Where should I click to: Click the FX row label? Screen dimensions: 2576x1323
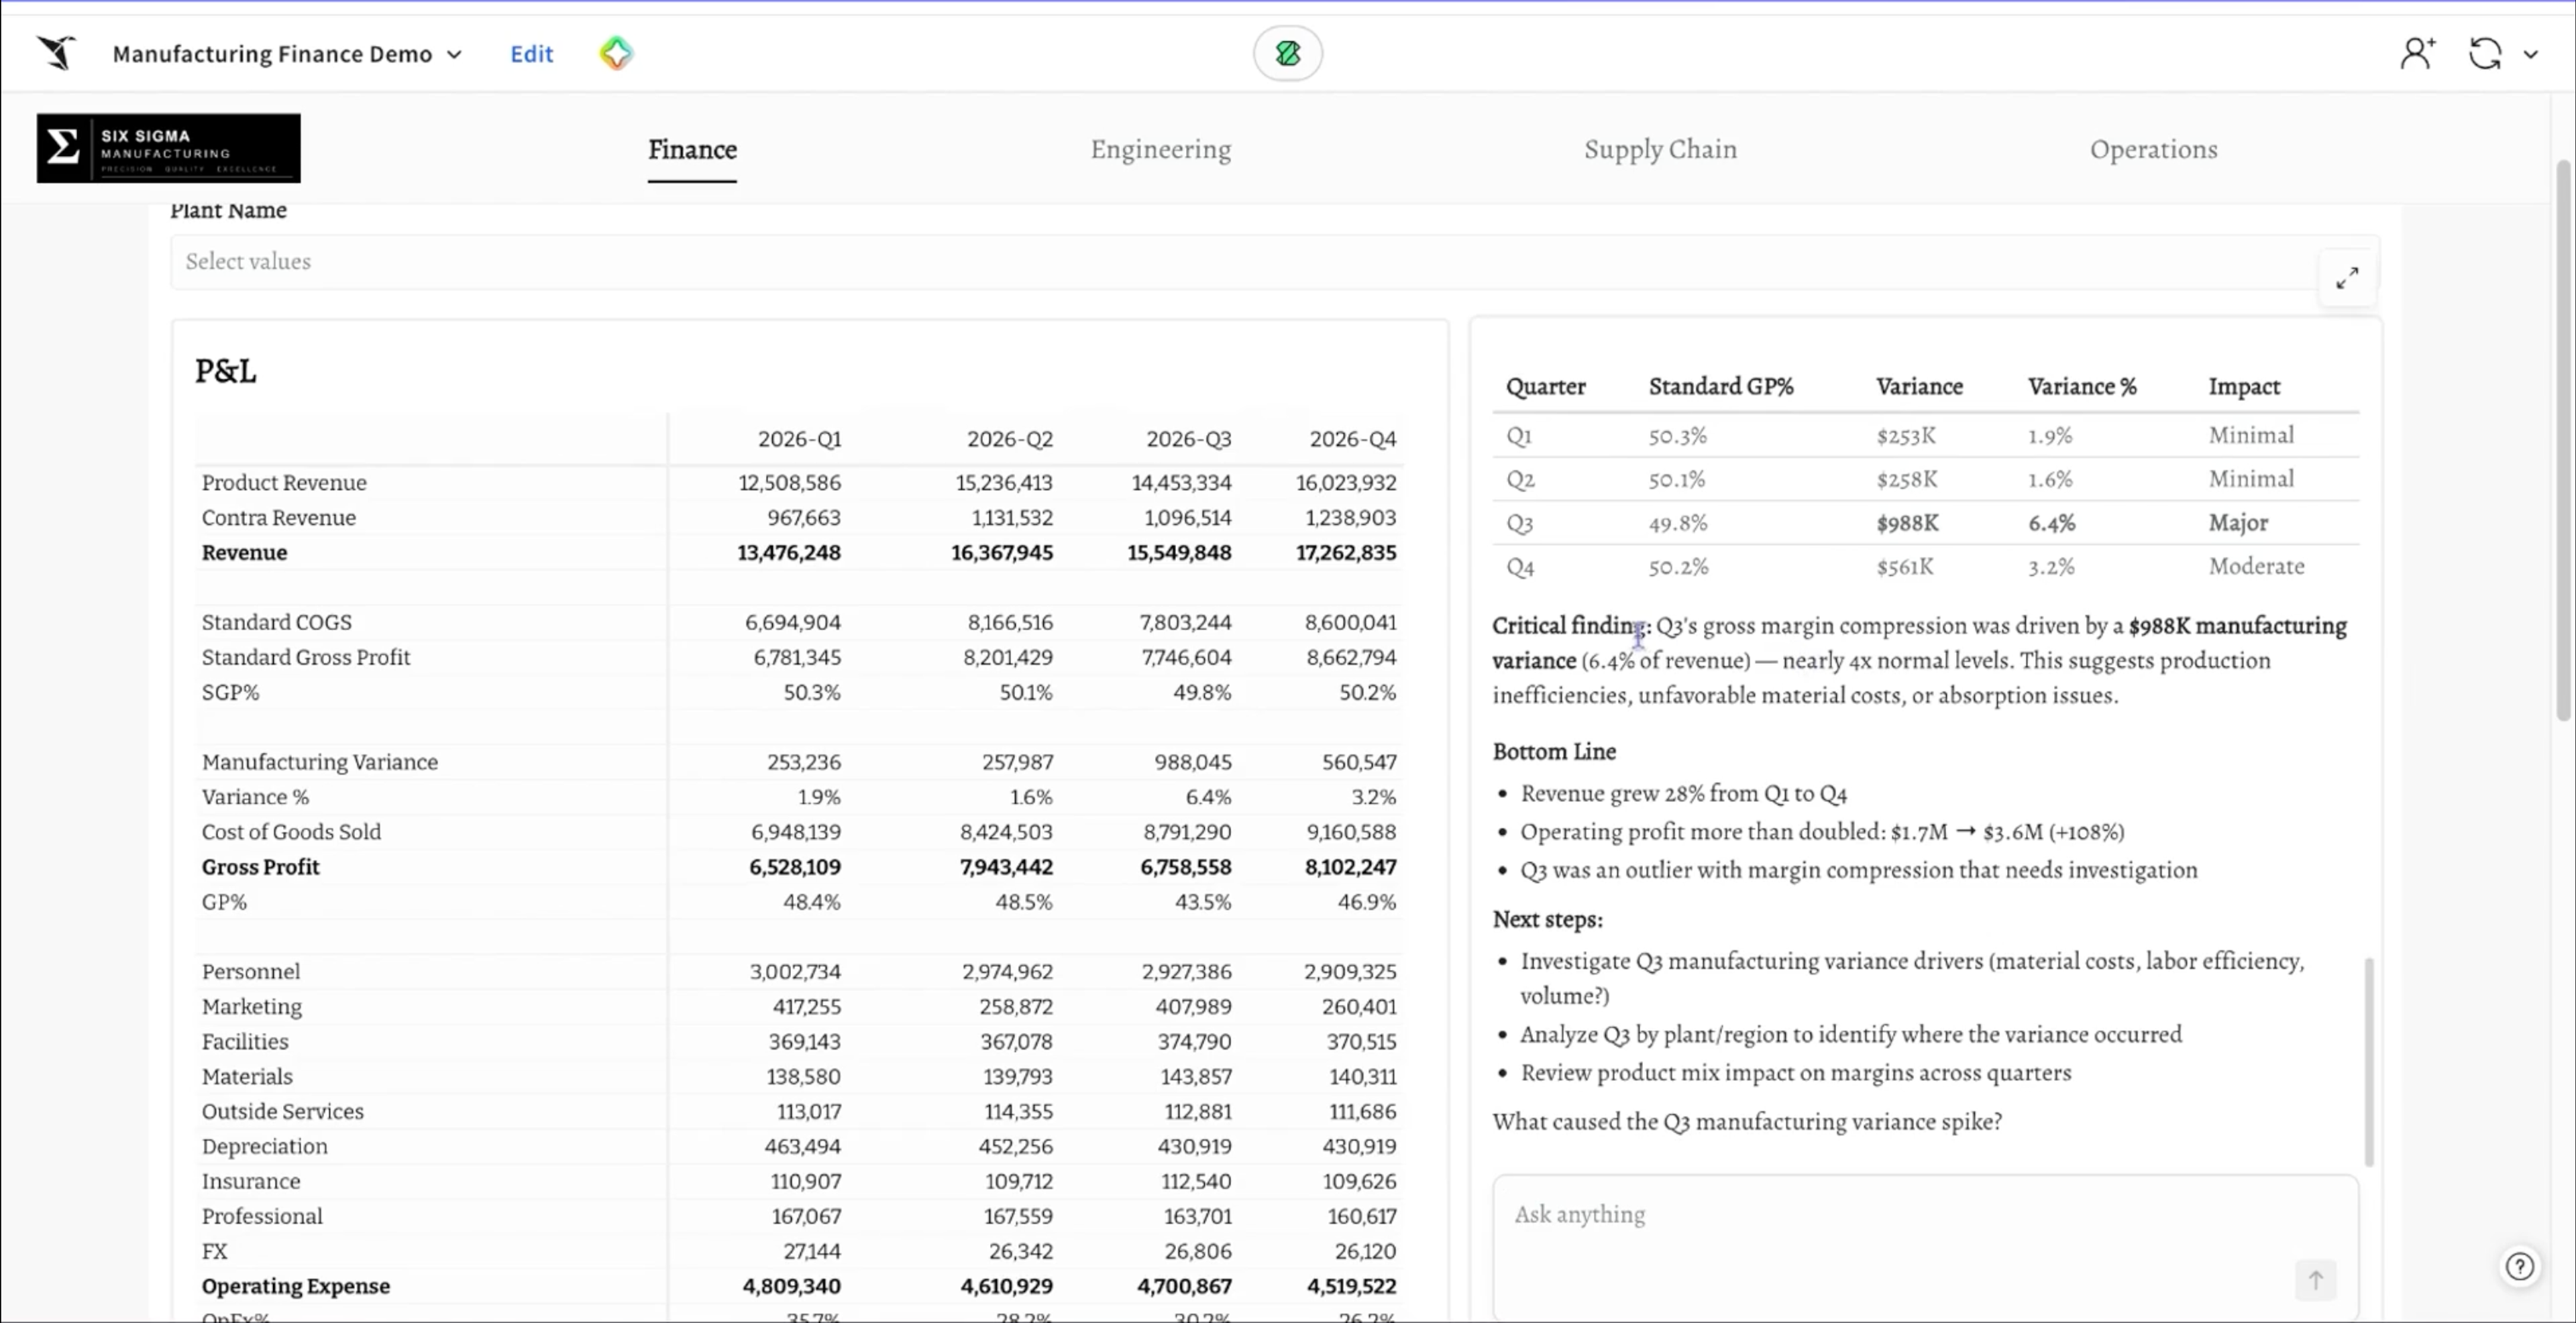tap(214, 1252)
